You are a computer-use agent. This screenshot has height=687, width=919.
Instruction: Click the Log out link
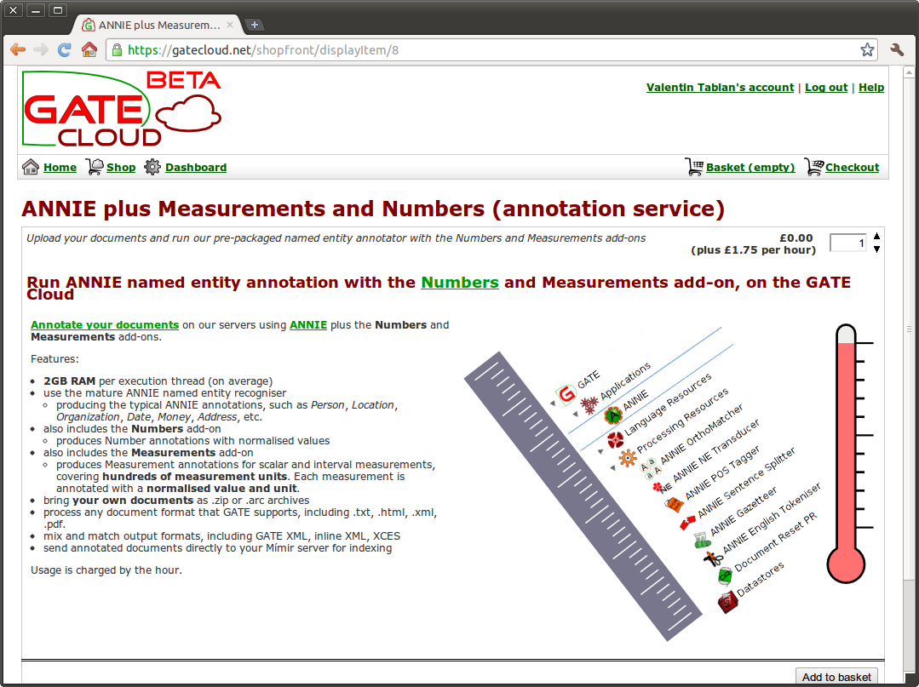point(826,88)
